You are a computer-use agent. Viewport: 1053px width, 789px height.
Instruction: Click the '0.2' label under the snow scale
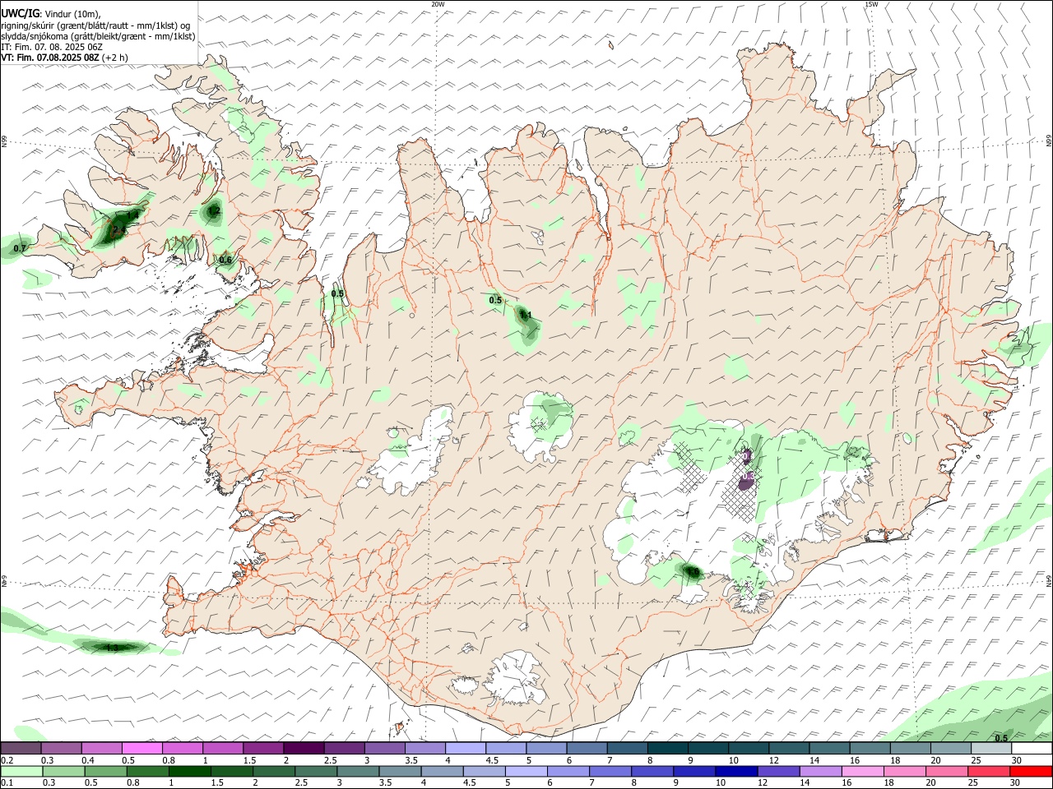point(7,760)
